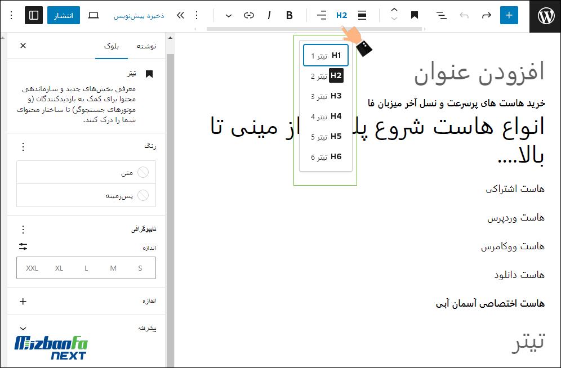Click the heading block bookmark icon in toolbar

(x=415, y=15)
